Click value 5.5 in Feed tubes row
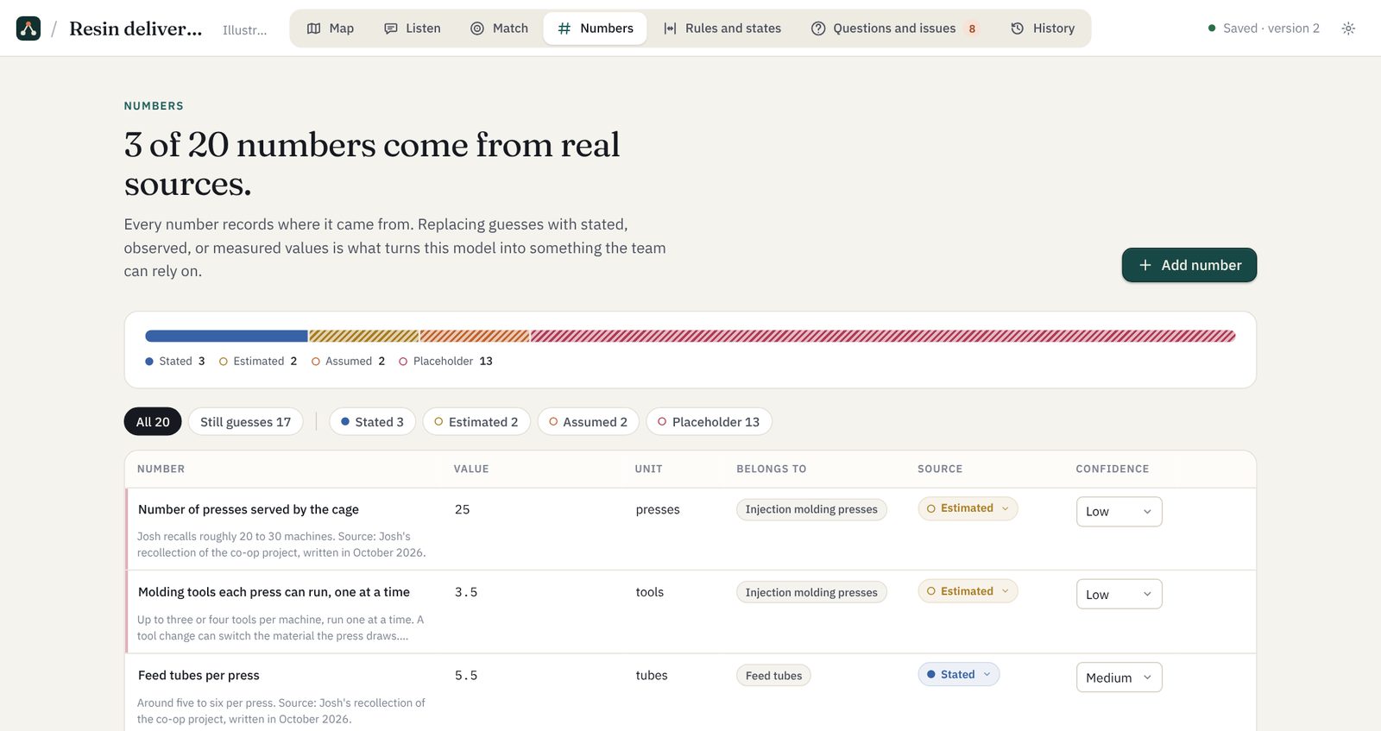 [x=466, y=675]
